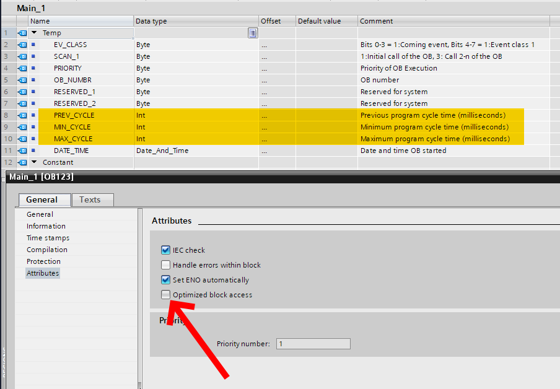Image resolution: width=560 pixels, height=389 pixels.
Task: Select the PREV_CYCLE variable name
Action: tap(74, 115)
